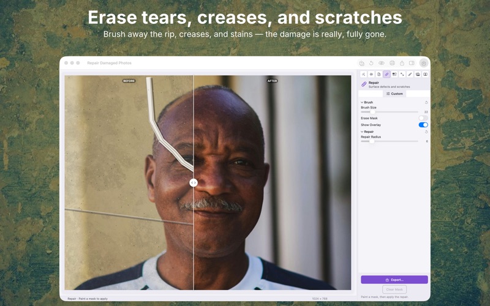This screenshot has height=306, width=490.
Task: Click the round export icon at top right
Action: coord(424,63)
